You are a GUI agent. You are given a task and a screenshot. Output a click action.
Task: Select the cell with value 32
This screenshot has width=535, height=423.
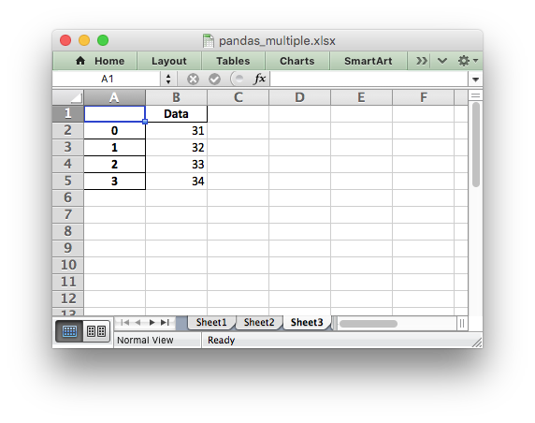[x=176, y=147]
